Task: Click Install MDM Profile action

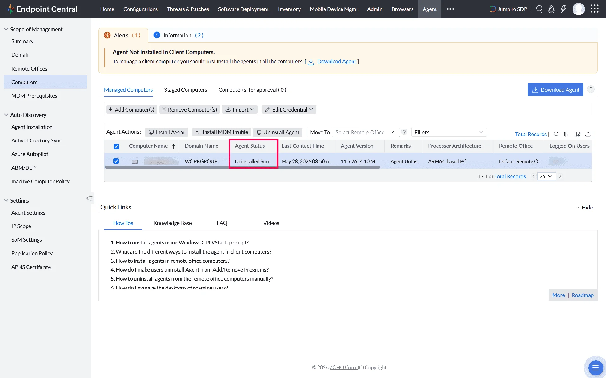Action: (x=222, y=132)
